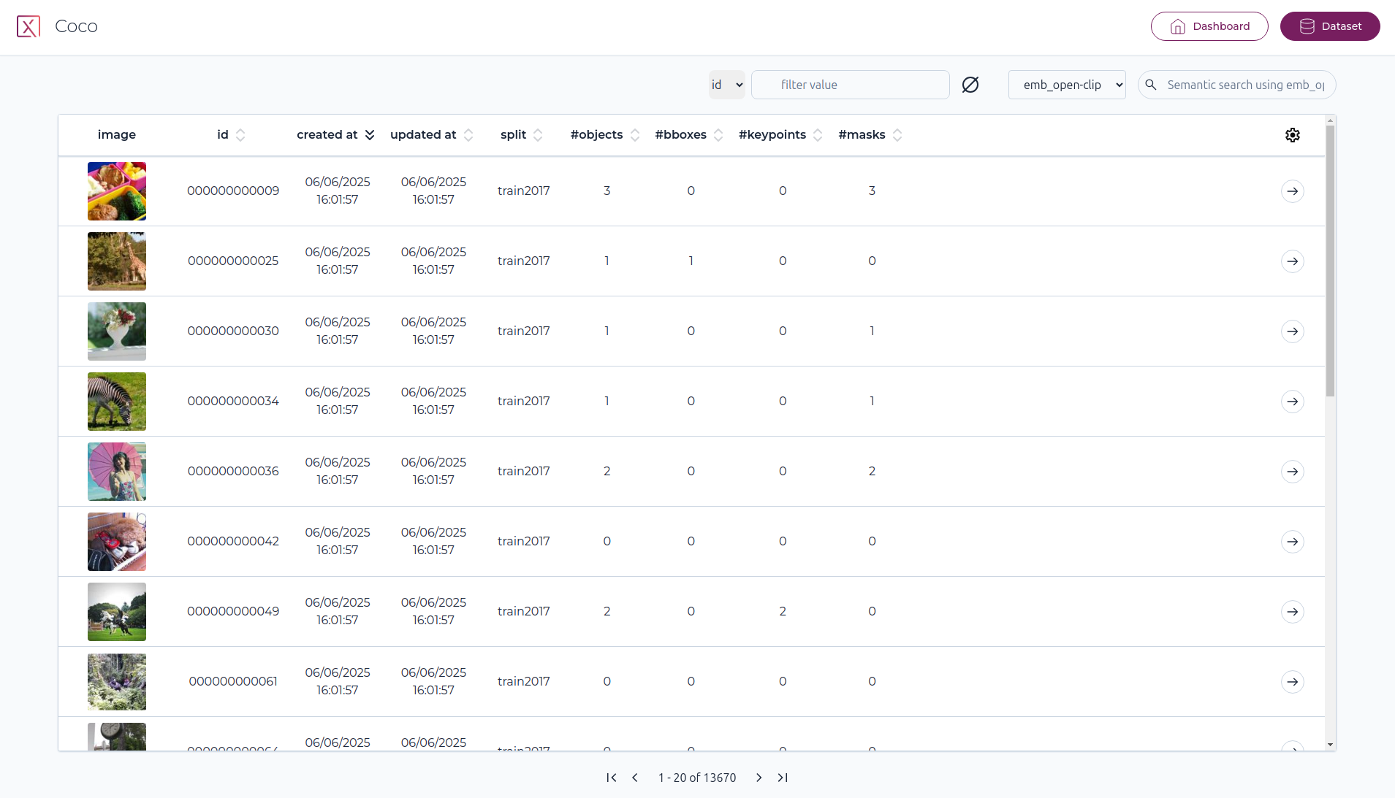The image size is (1395, 798).
Task: Select id text 000000000025
Action: click(233, 261)
